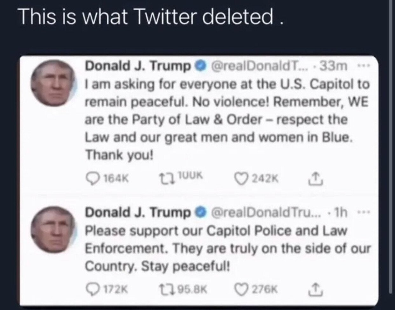The width and height of the screenshot is (395, 310).
Task: Click the Donald J. Trump name on the second tweet
Action: coord(137,212)
